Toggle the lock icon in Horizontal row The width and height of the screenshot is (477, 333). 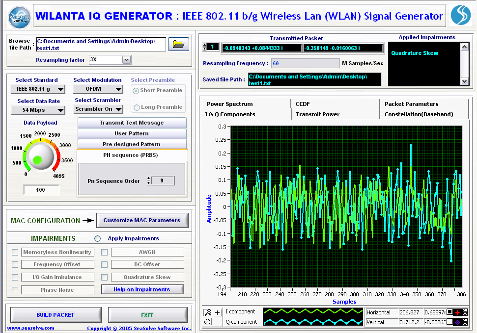point(465,312)
